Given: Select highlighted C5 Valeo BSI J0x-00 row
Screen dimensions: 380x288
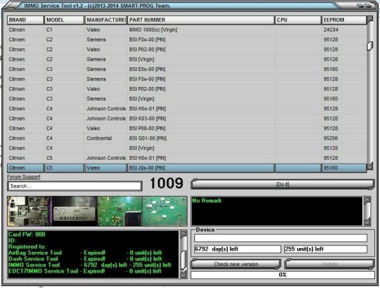Looking at the screenshot, I should (187, 168).
